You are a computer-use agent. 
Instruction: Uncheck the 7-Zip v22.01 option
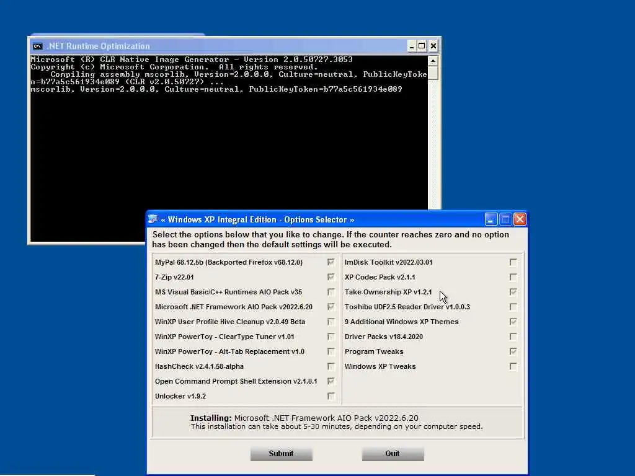[x=331, y=277]
